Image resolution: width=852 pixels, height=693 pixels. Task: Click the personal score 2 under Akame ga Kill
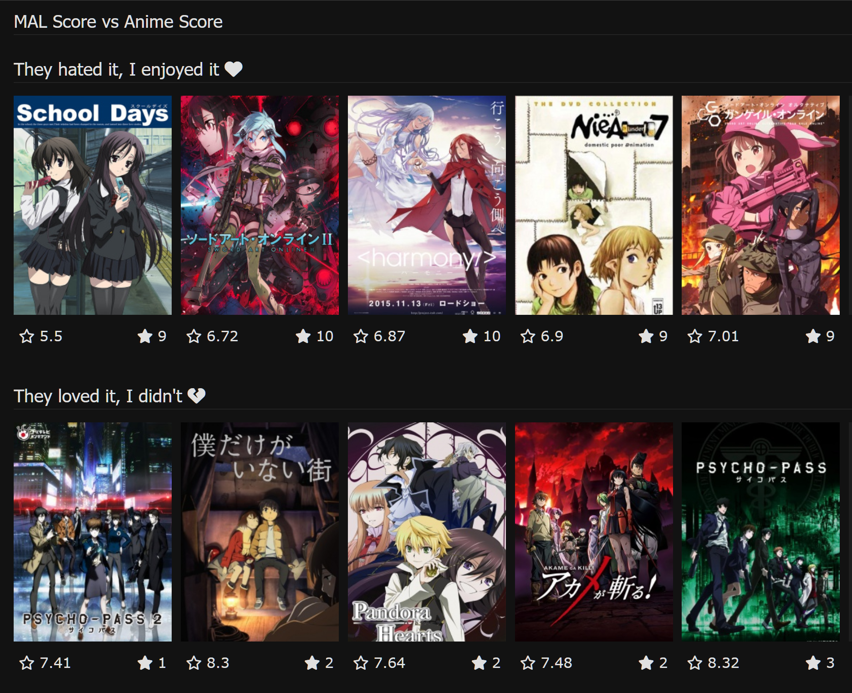[x=663, y=663]
